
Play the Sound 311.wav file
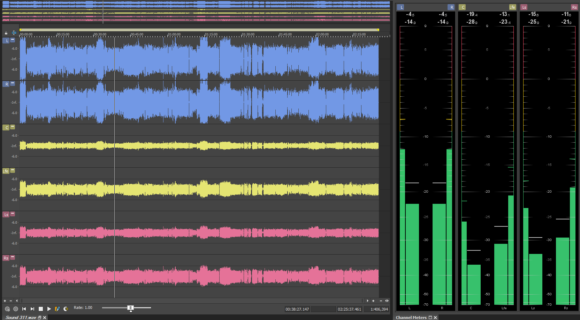(x=49, y=309)
